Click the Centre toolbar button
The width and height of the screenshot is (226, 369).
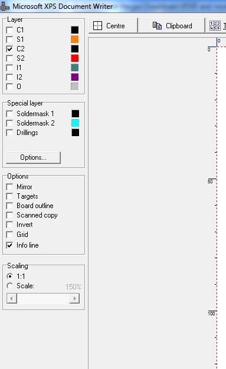point(113,26)
